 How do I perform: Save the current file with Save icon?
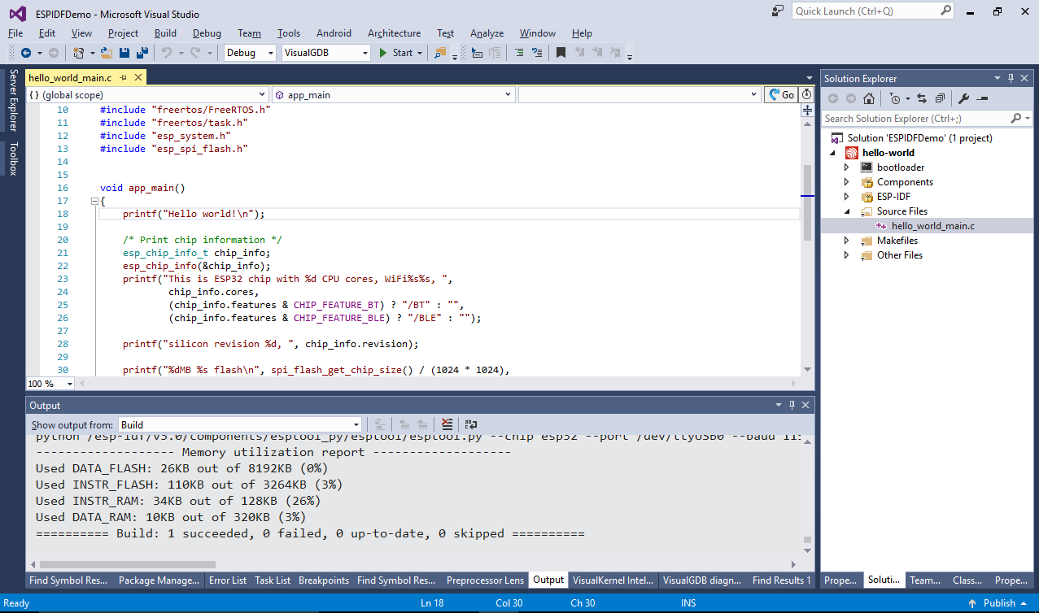[x=125, y=53]
